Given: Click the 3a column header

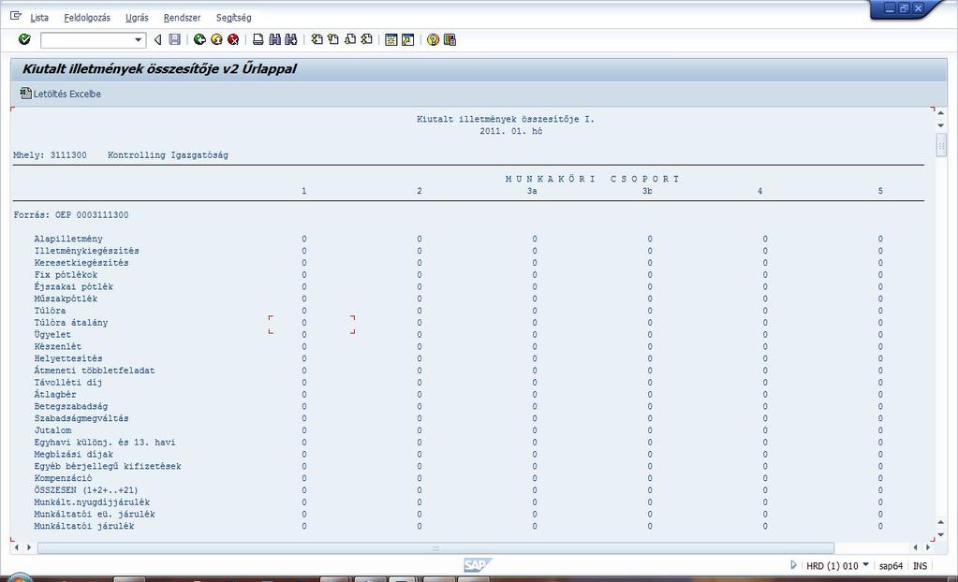Looking at the screenshot, I should pos(532,191).
